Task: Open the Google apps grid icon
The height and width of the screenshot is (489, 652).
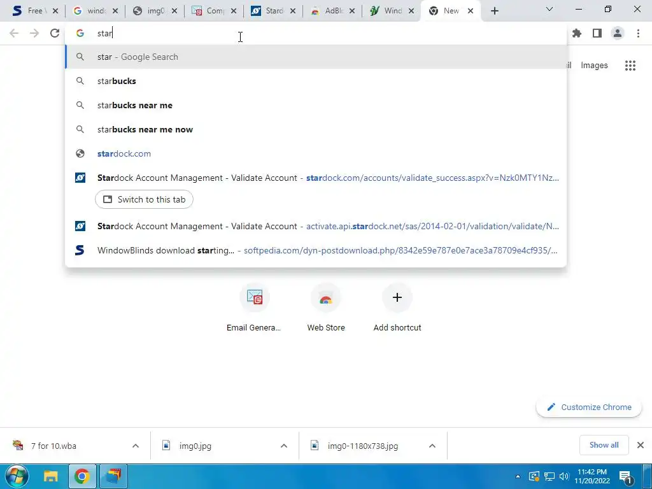Action: (x=630, y=66)
